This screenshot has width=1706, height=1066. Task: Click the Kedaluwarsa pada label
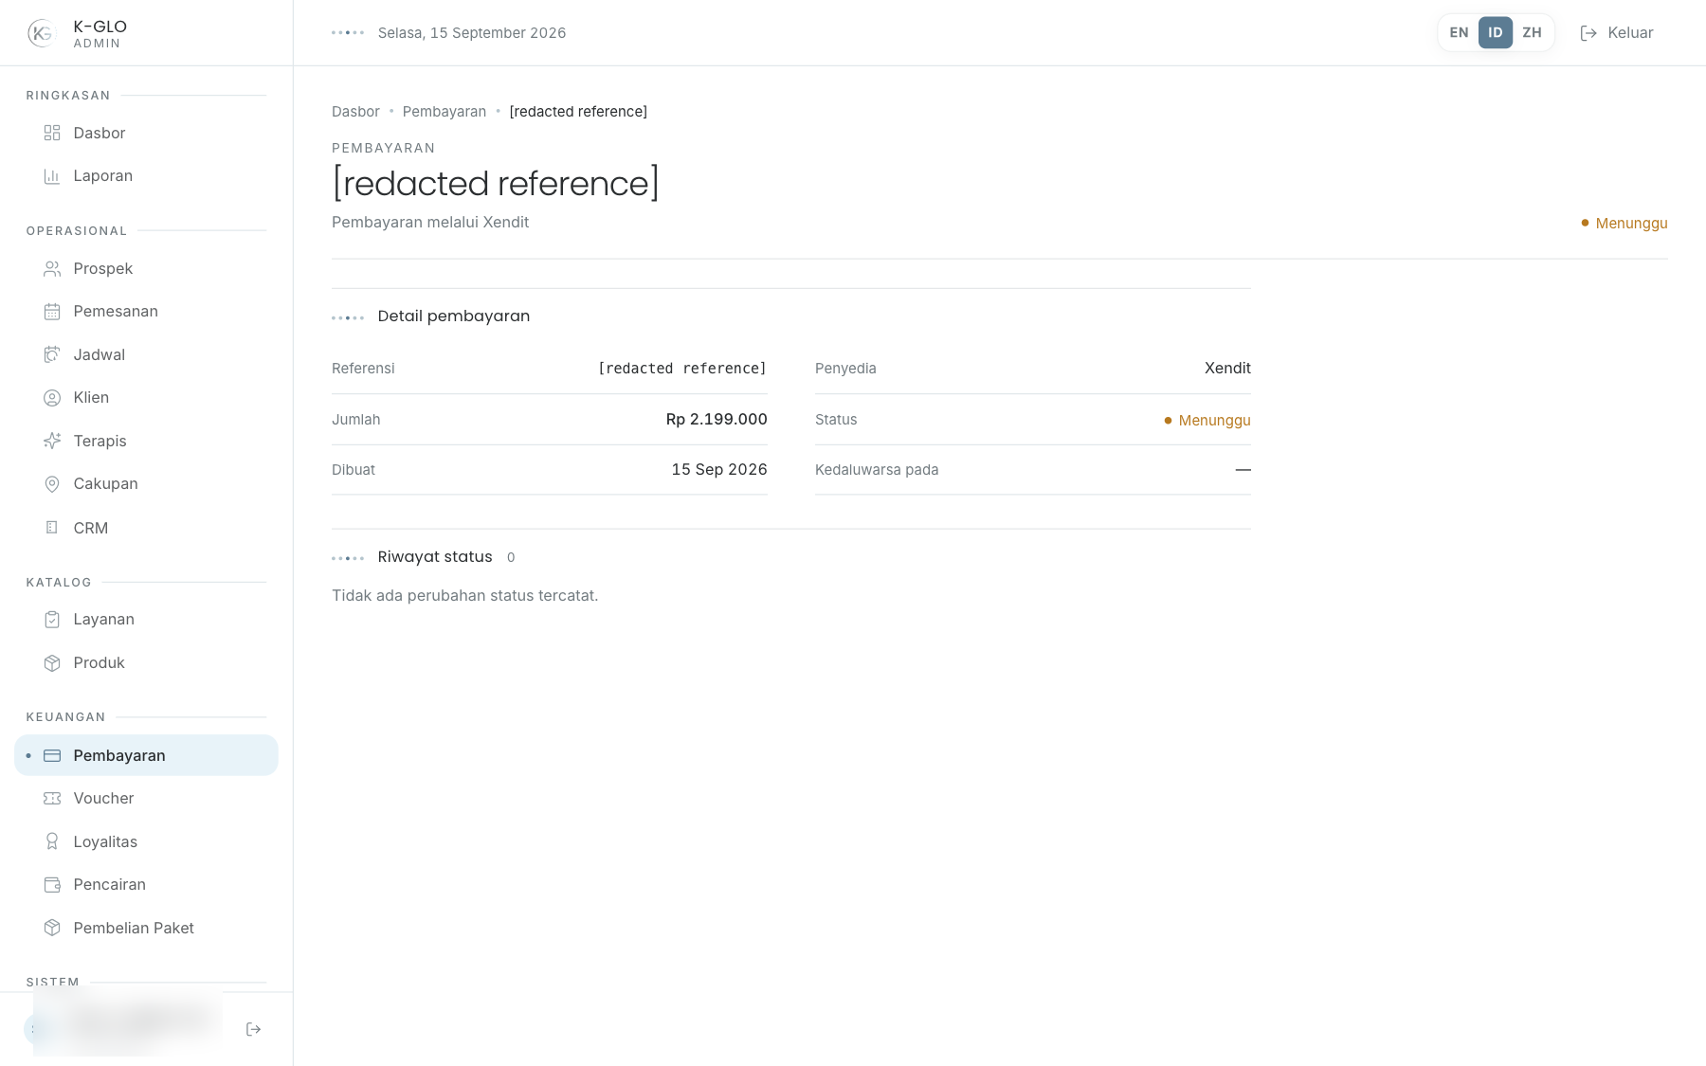tap(877, 470)
